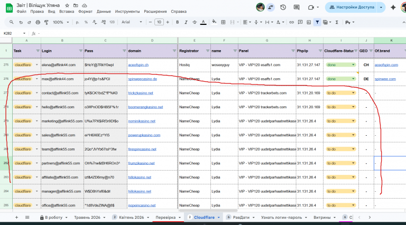Print the spreadsheet

[x=38, y=22]
